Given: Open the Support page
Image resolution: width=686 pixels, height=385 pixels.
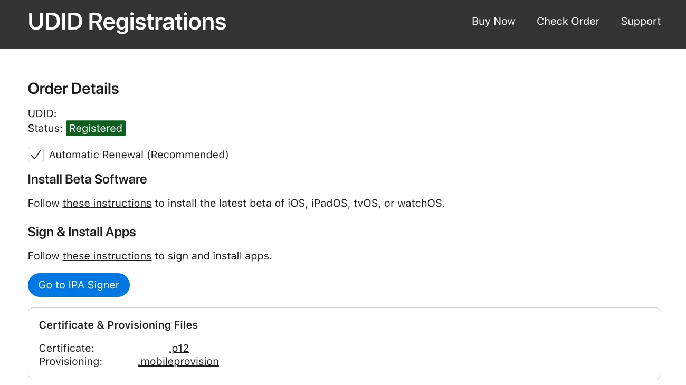Looking at the screenshot, I should tap(641, 22).
